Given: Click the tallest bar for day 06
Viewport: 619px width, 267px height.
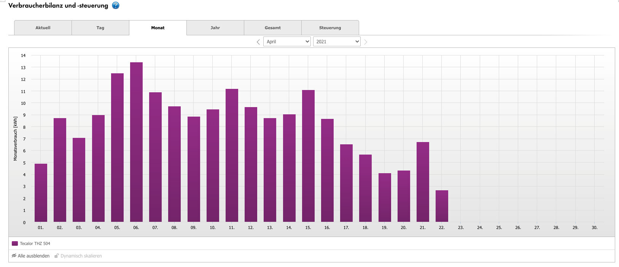Looking at the screenshot, I should click(136, 142).
